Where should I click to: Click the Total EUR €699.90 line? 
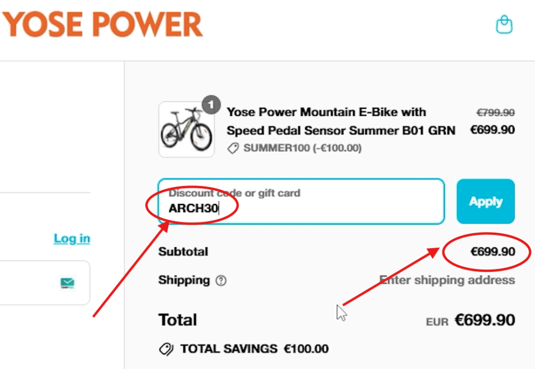(x=470, y=320)
